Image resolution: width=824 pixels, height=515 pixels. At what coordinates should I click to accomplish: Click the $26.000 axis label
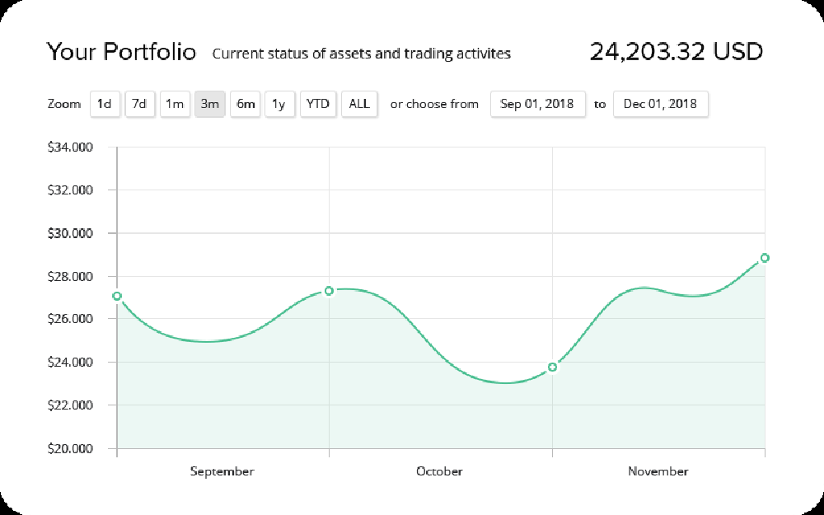(70, 319)
